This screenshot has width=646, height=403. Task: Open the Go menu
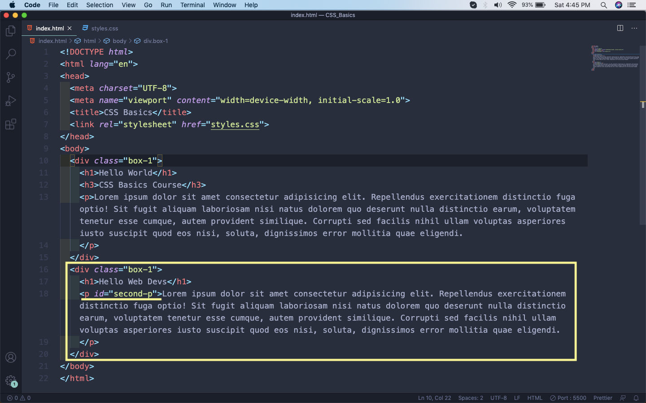(x=148, y=5)
